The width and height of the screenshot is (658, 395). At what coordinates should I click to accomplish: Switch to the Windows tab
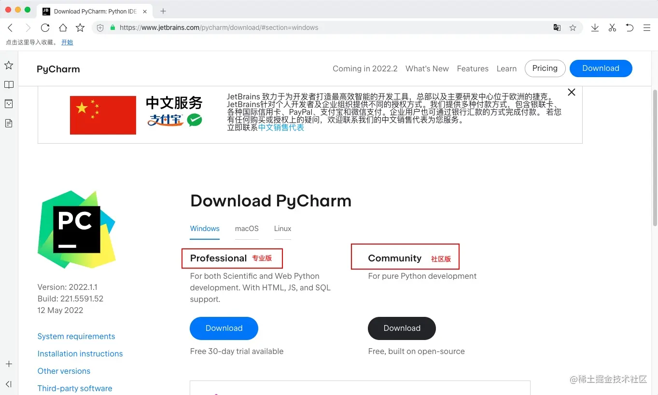click(205, 229)
